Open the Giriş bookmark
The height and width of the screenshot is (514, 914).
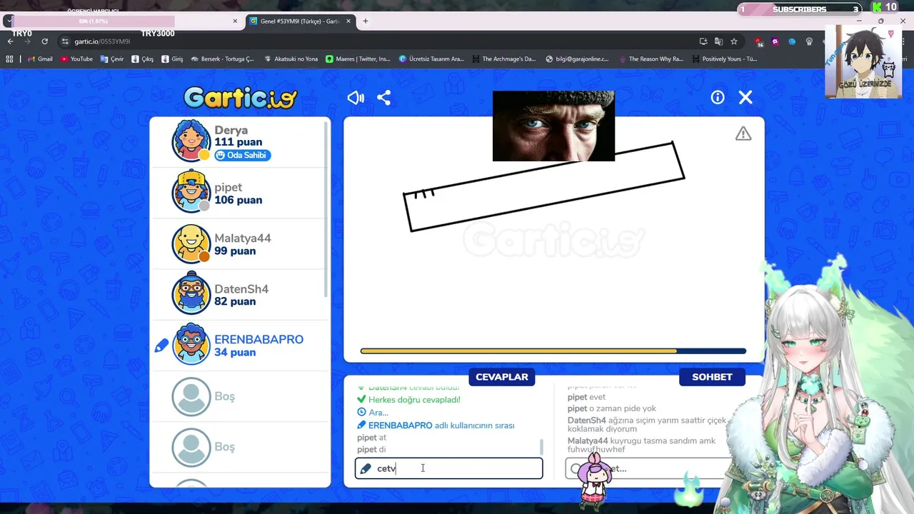172,59
